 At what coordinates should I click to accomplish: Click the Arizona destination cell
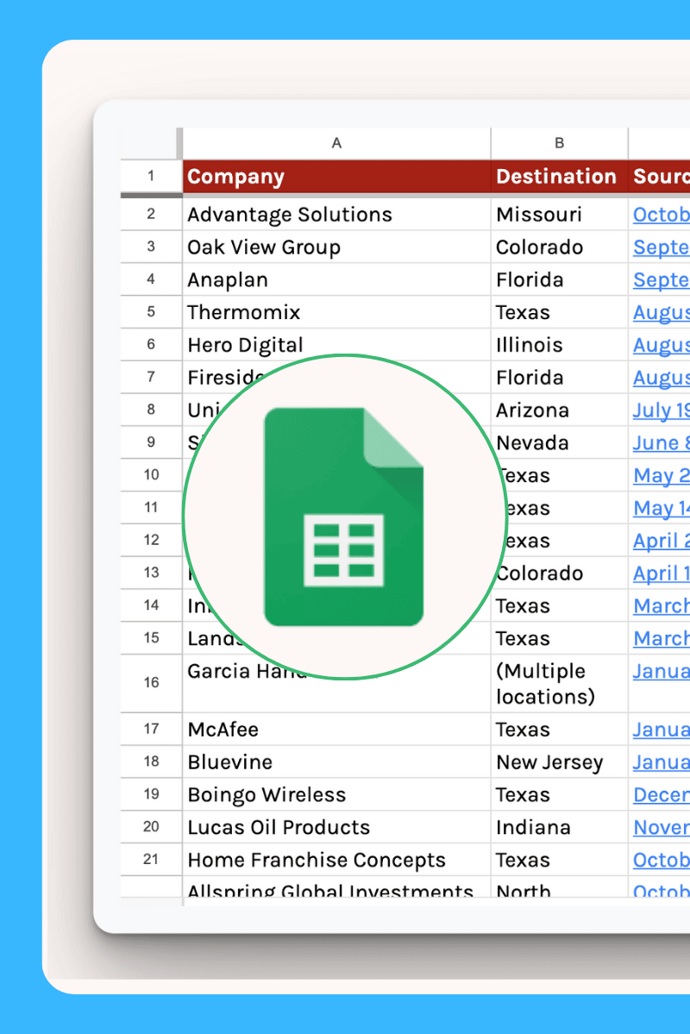click(x=560, y=410)
